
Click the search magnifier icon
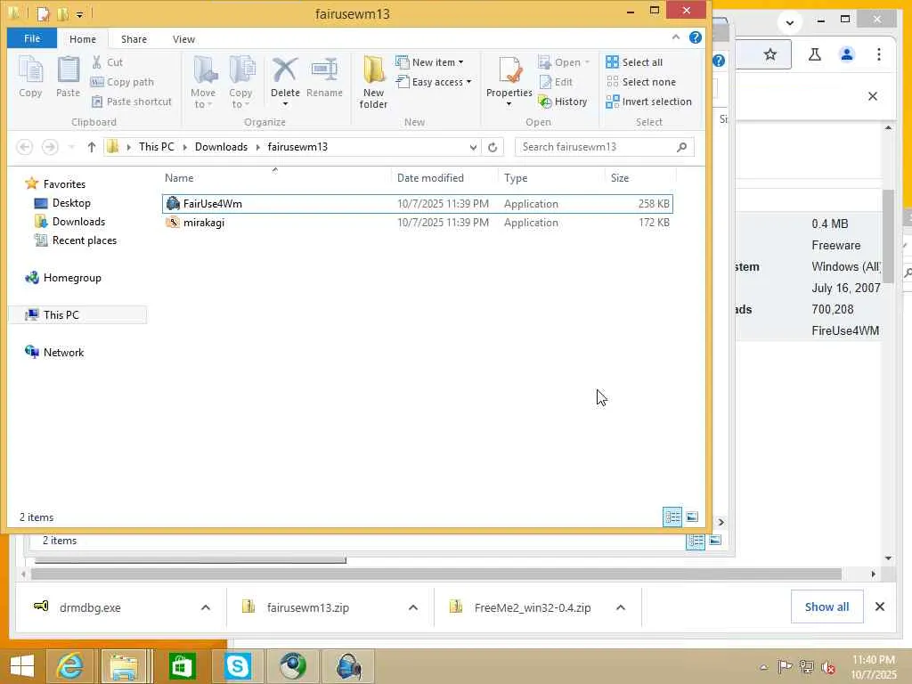(681, 147)
